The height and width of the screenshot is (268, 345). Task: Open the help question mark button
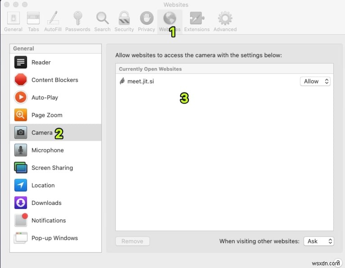(x=338, y=263)
